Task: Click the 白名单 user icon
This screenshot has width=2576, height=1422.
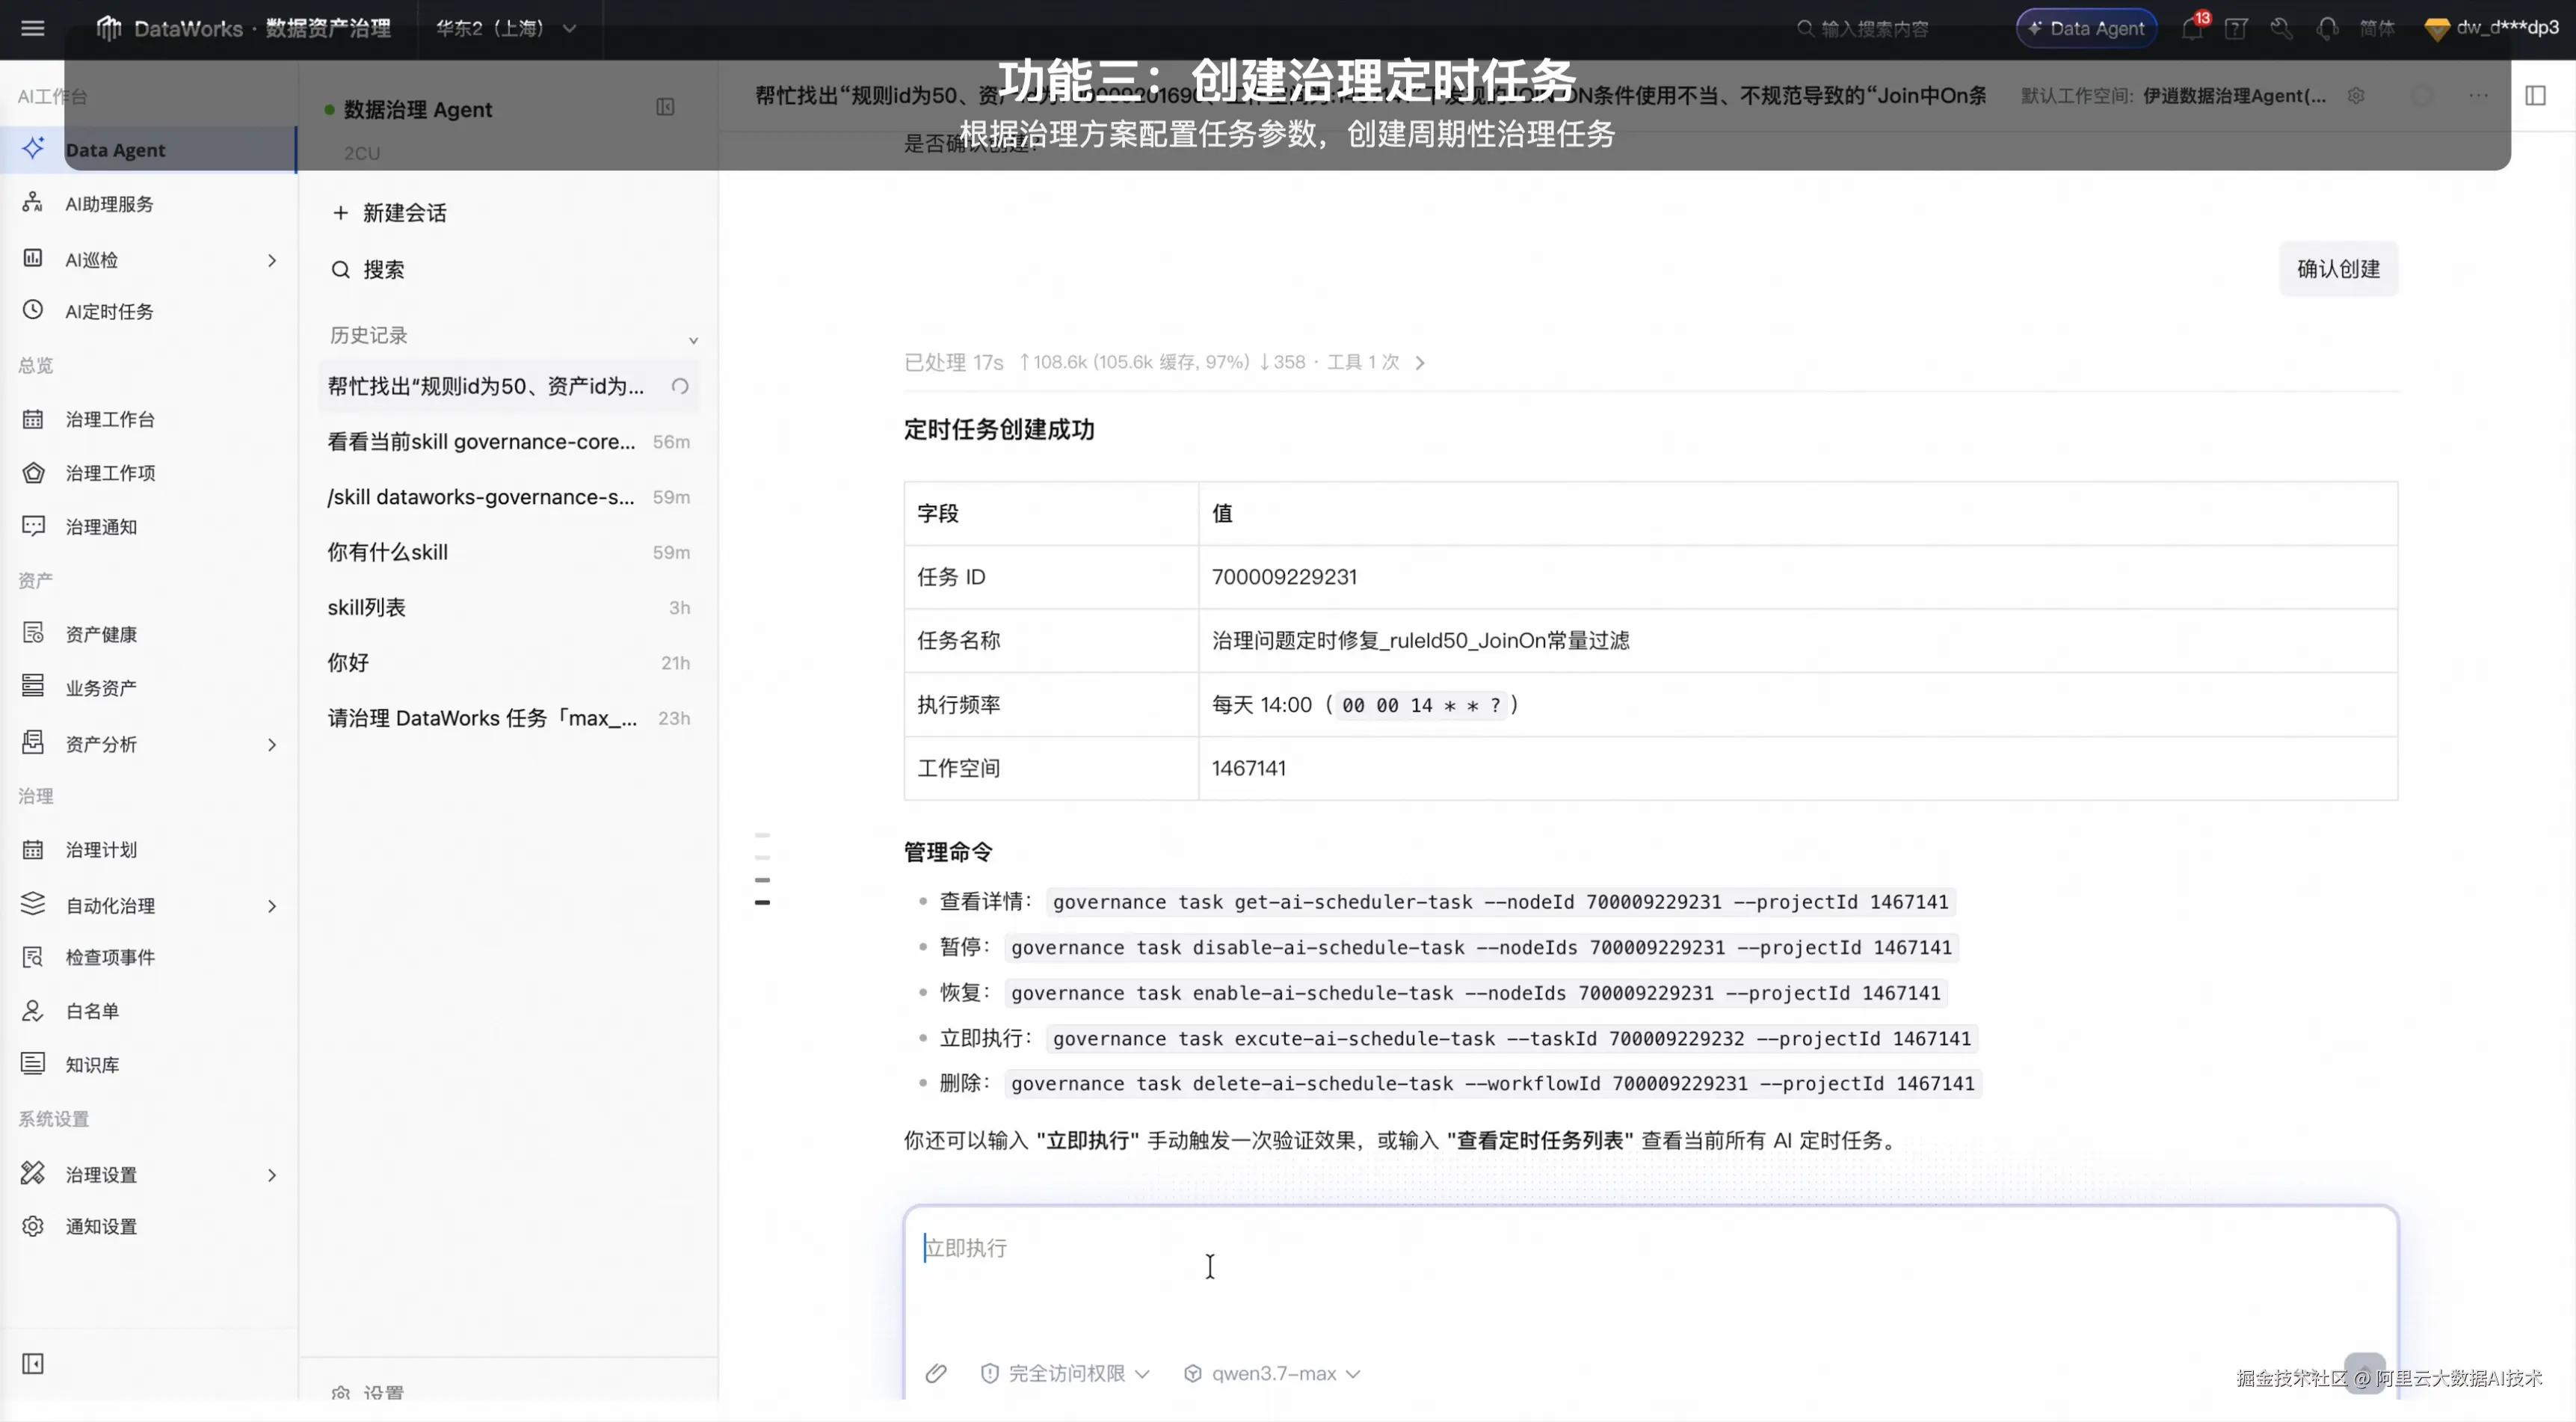Action: pos(33,1011)
